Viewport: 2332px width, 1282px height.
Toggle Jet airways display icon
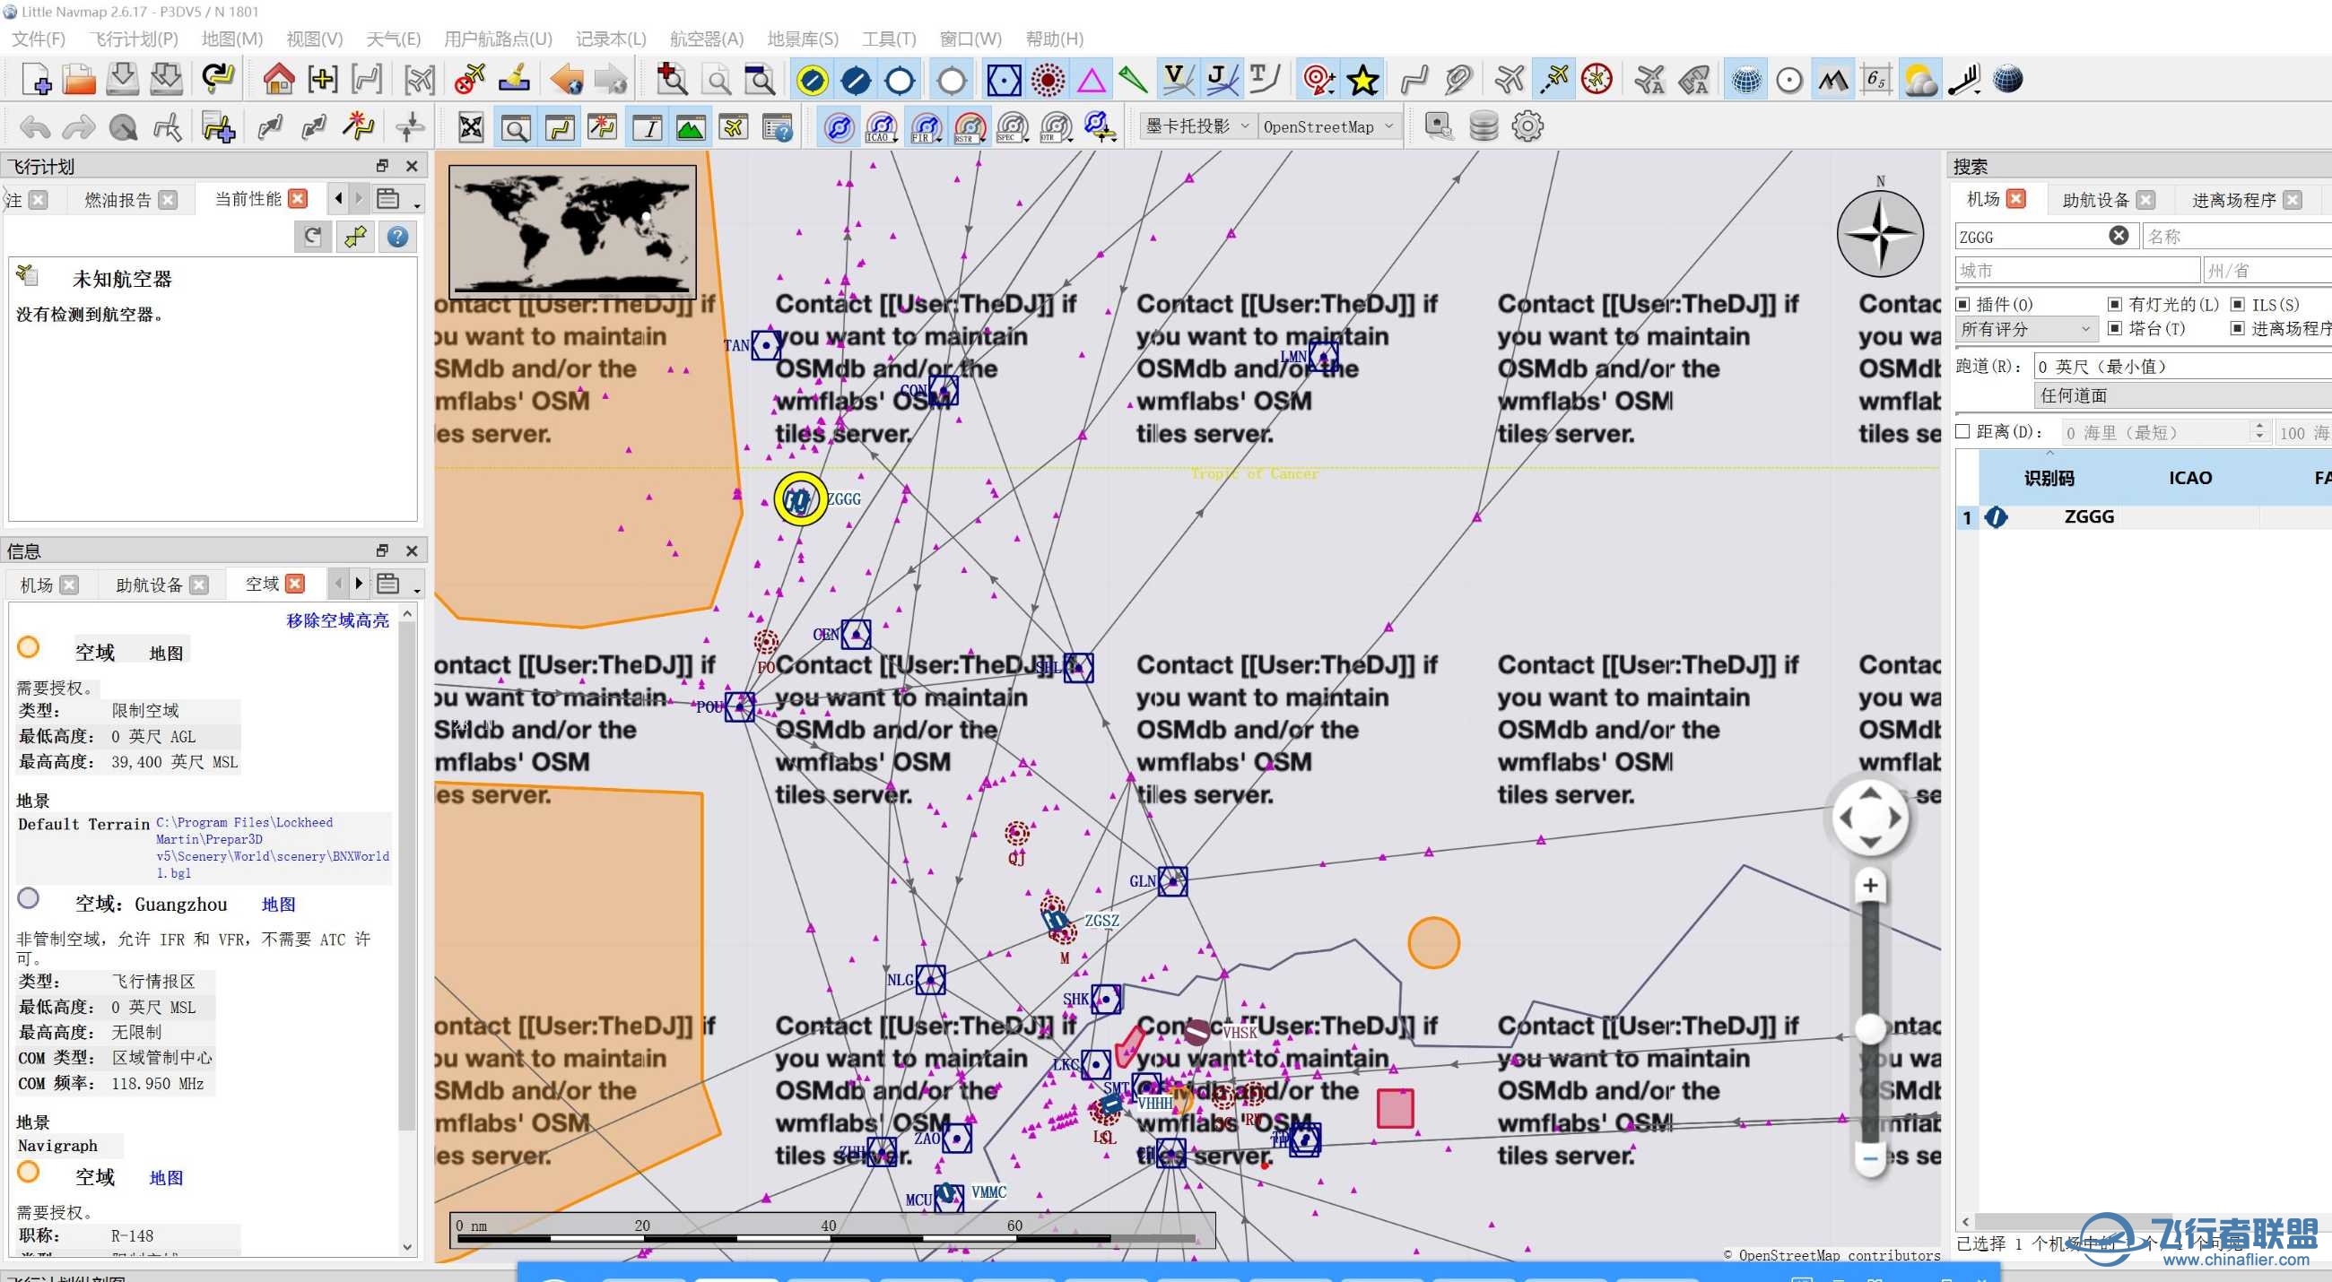[x=1222, y=80]
